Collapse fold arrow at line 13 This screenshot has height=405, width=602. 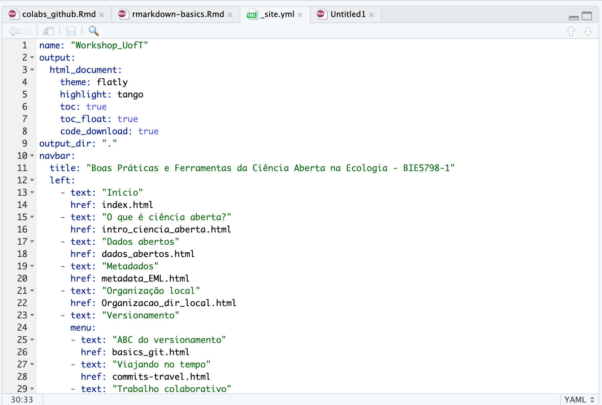click(32, 193)
